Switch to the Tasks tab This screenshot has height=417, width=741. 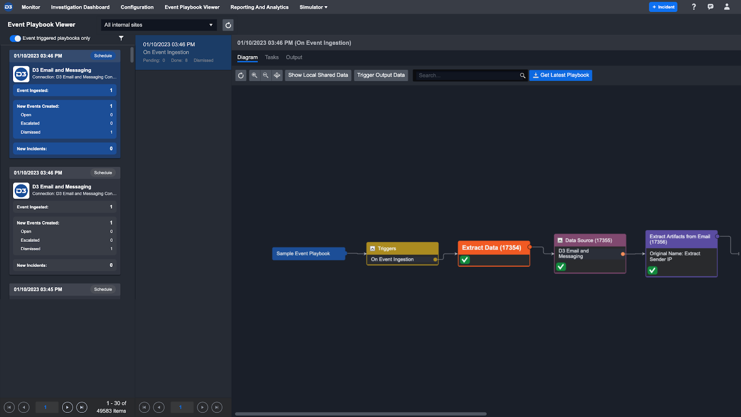click(x=271, y=57)
